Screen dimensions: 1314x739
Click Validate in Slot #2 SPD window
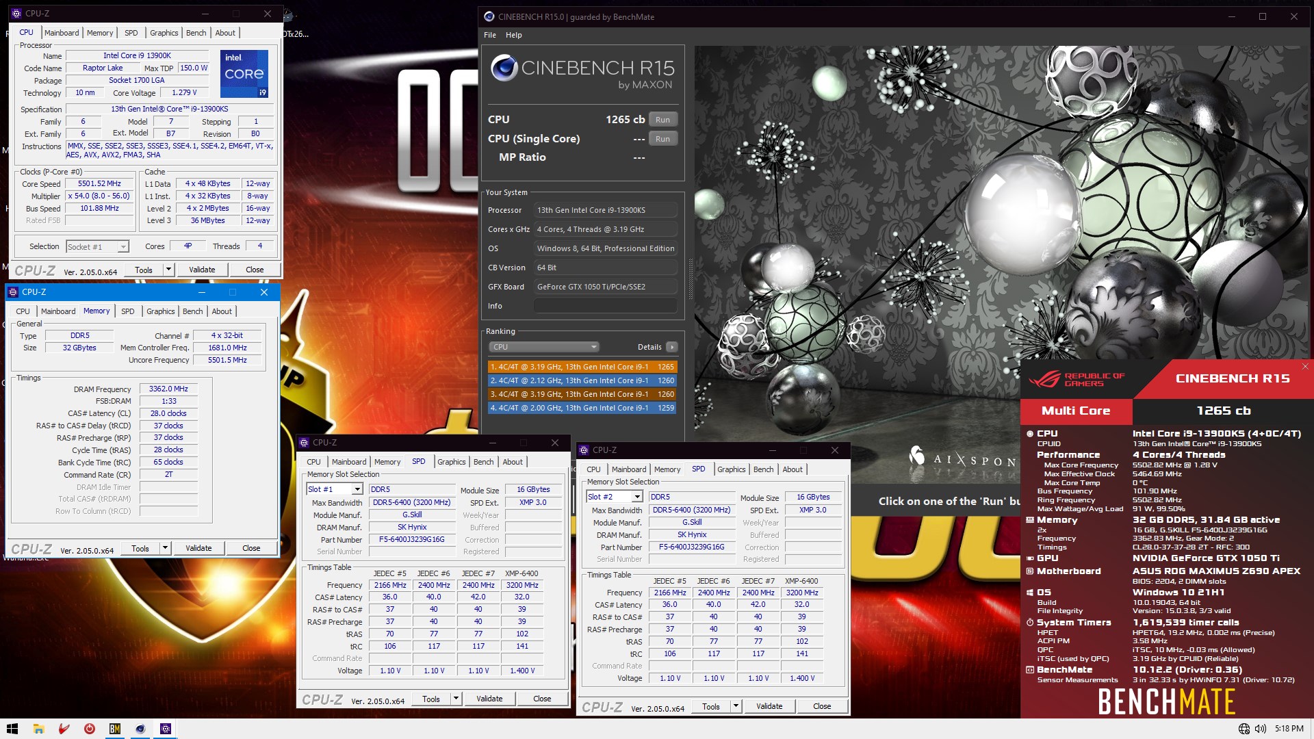pos(769,706)
